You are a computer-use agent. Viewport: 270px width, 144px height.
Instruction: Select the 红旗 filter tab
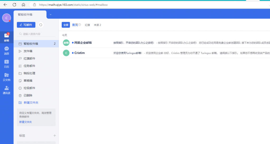pos(88,25)
